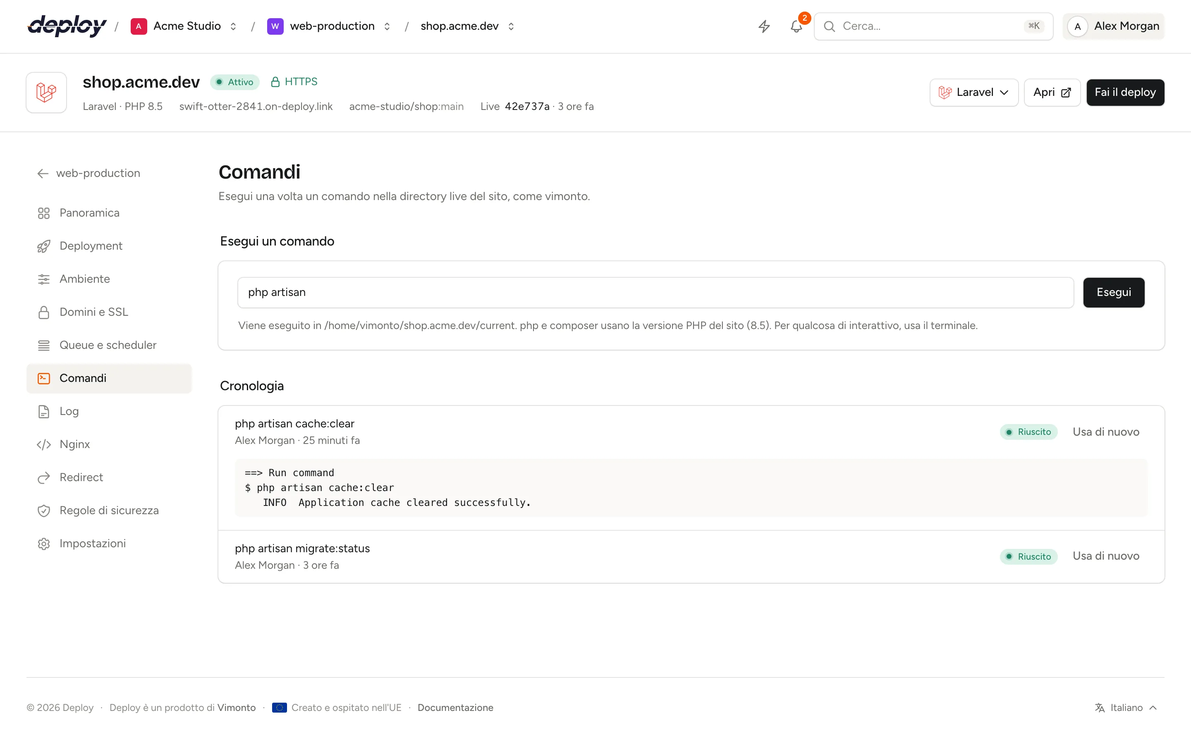
Task: Open the Alex Morgan user menu
Action: point(1113,26)
